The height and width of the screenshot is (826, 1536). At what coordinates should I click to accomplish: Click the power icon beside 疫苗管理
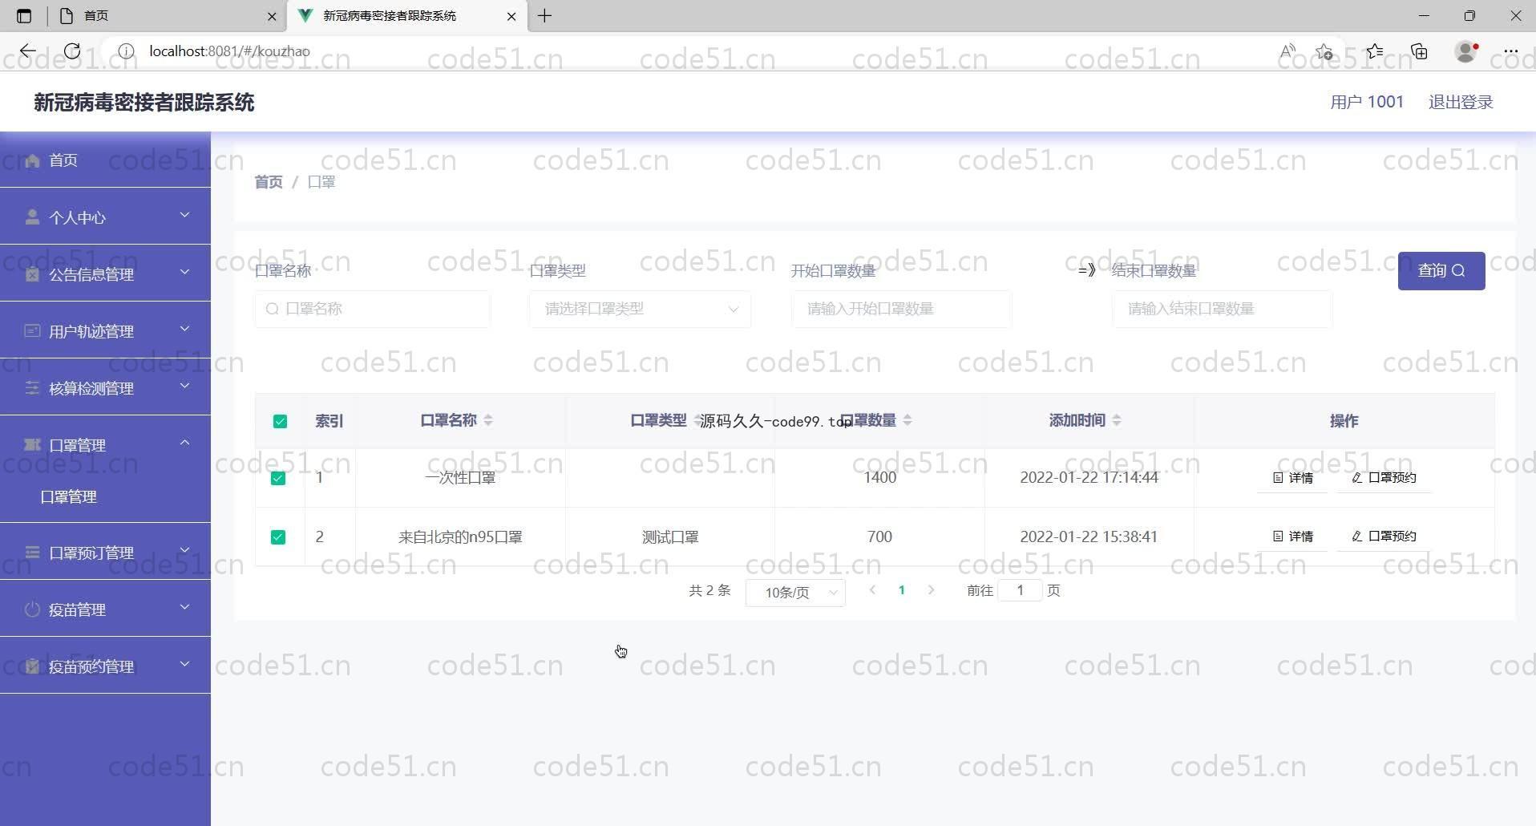click(32, 609)
